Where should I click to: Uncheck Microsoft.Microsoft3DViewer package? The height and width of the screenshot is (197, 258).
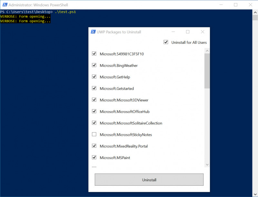click(x=94, y=100)
